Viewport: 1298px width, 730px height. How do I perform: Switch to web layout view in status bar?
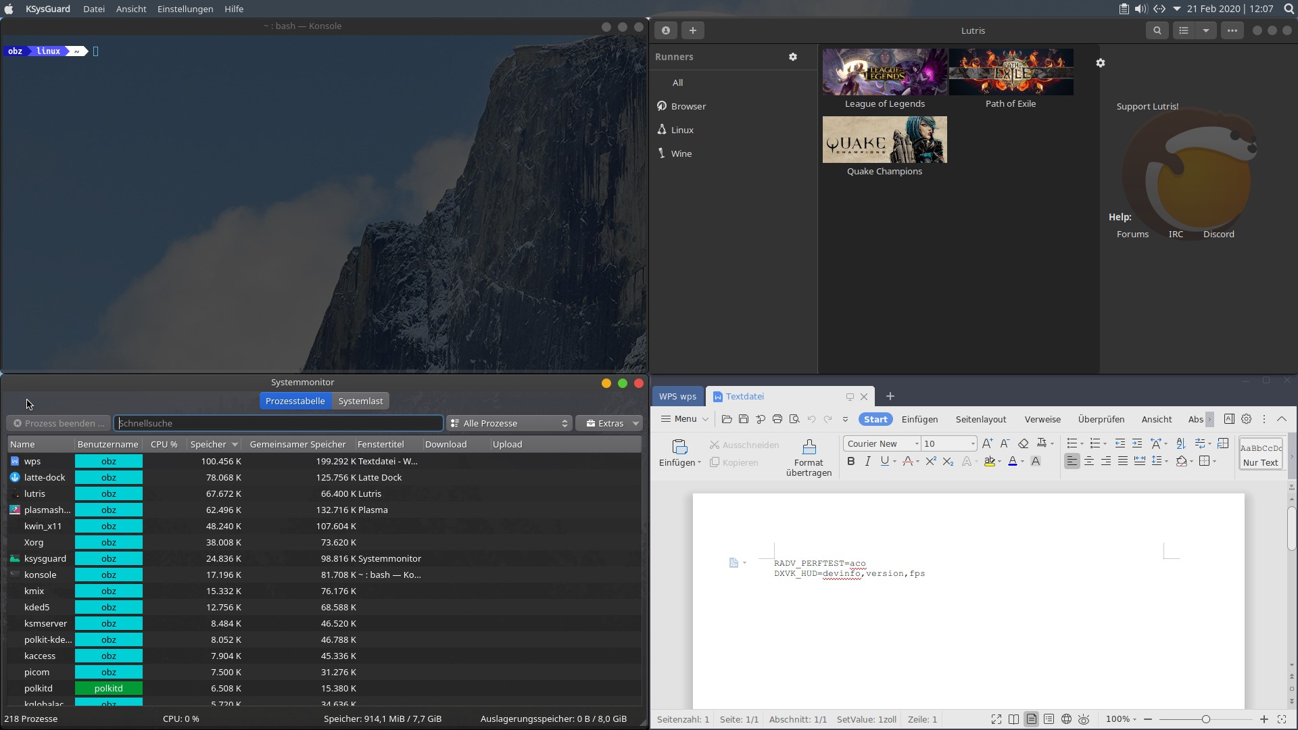tap(1066, 719)
